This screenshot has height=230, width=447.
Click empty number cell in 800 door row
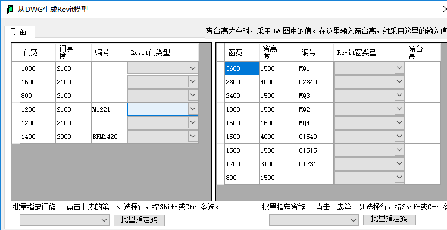109,96
